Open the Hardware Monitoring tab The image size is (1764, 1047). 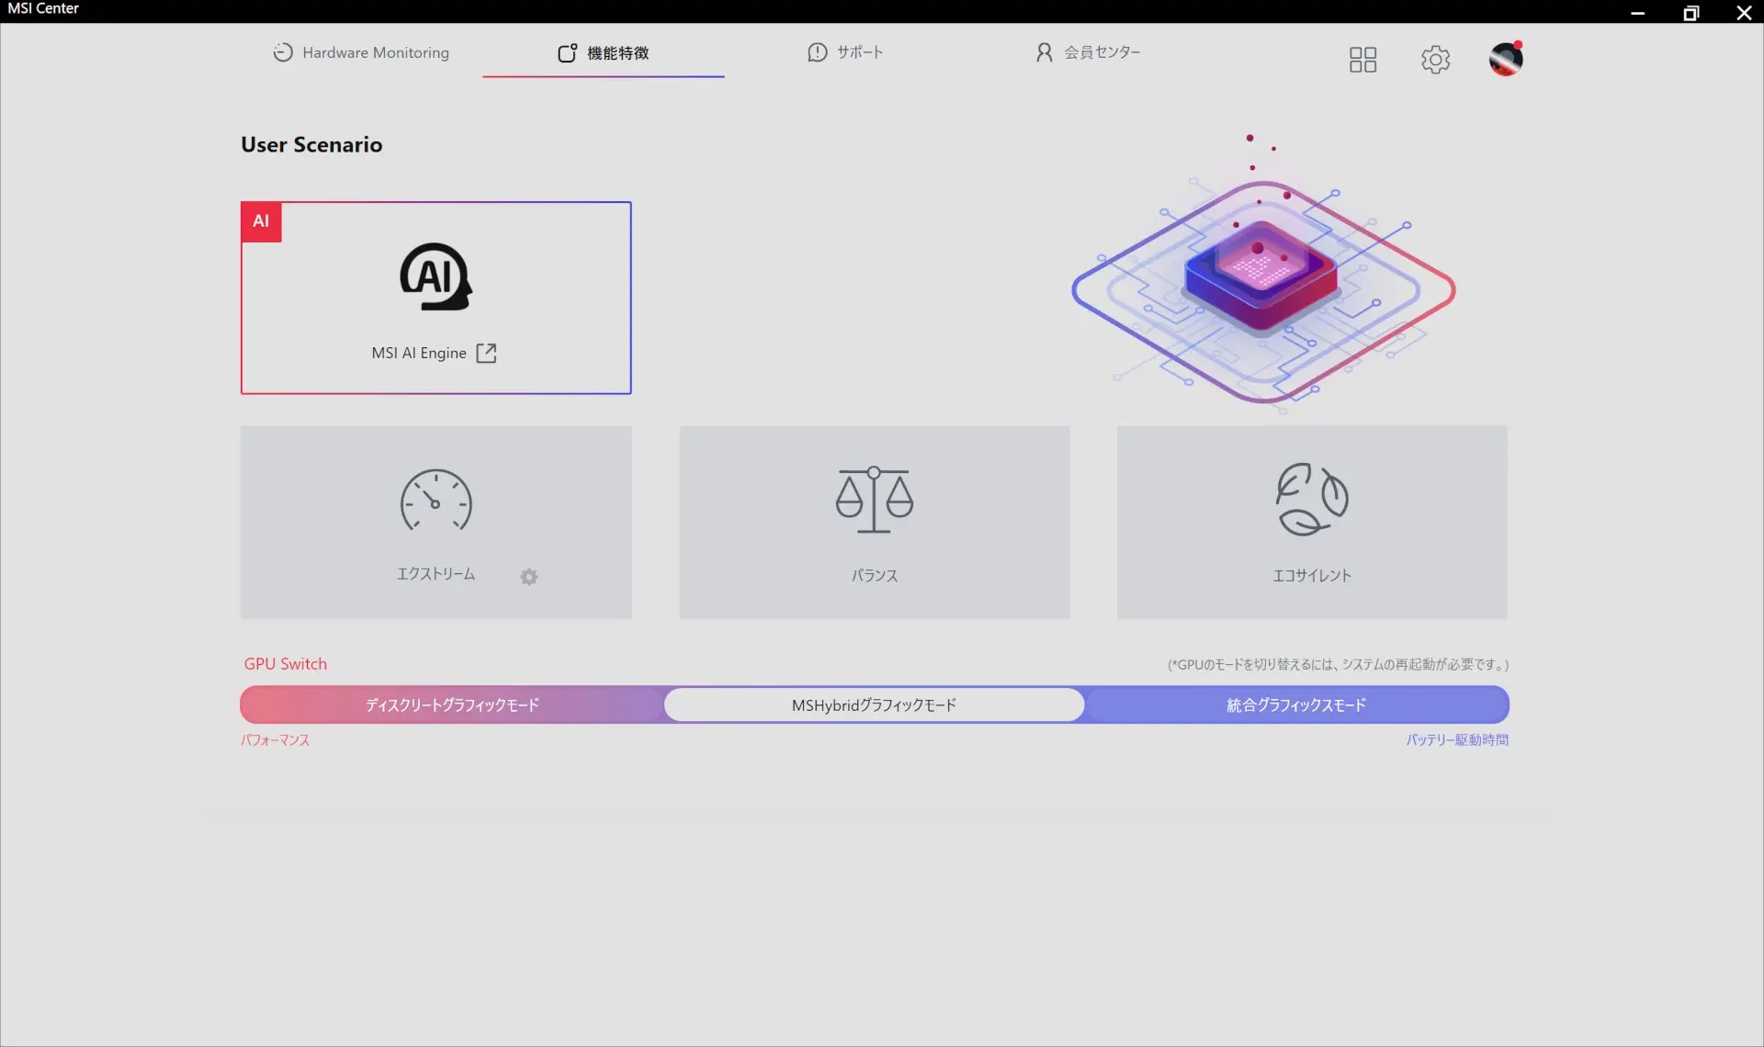click(x=361, y=53)
